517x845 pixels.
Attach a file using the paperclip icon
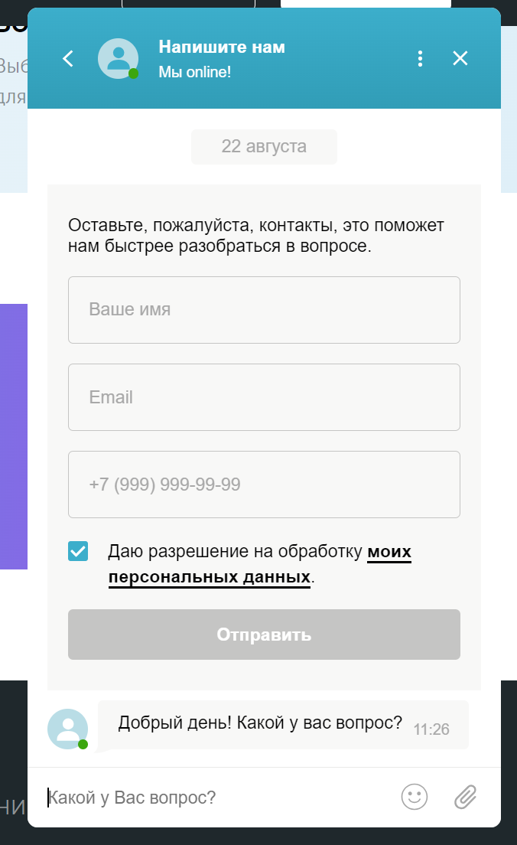(x=465, y=797)
